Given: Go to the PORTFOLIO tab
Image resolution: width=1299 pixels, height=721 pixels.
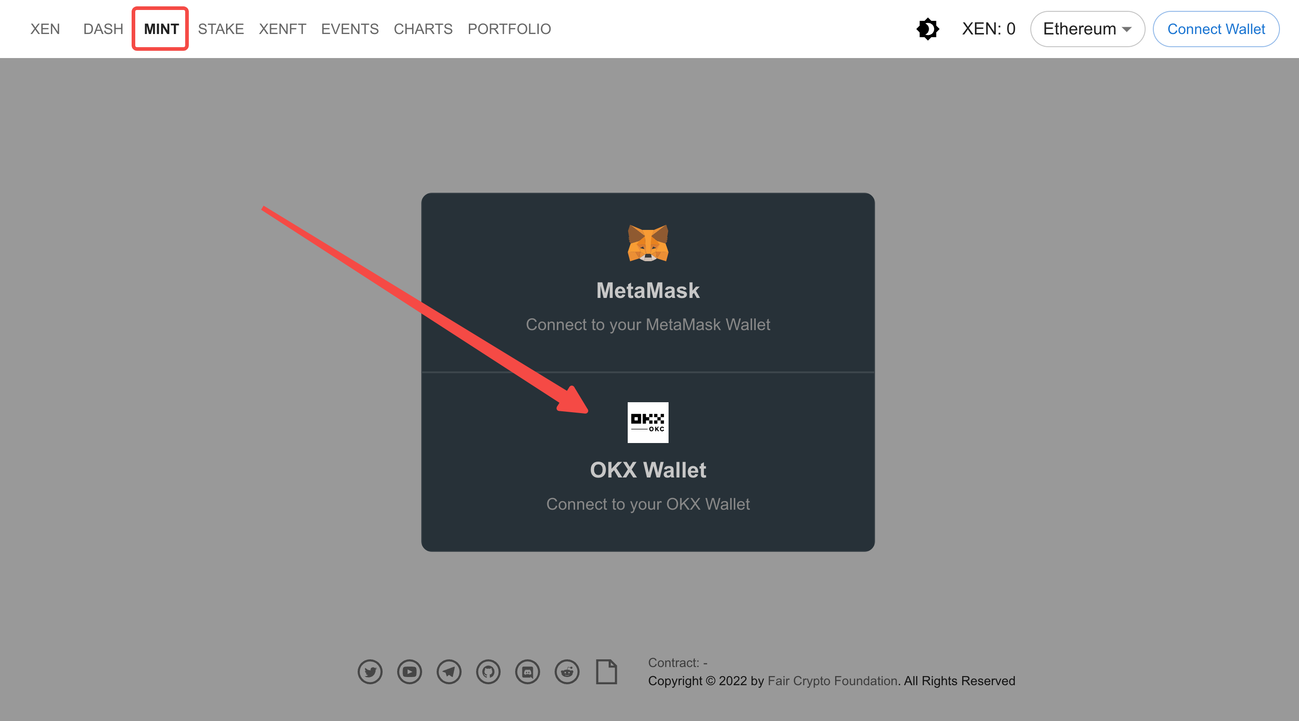Looking at the screenshot, I should pos(509,29).
